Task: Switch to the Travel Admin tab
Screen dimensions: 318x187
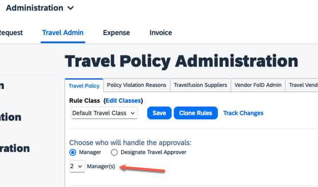Action: click(x=62, y=33)
